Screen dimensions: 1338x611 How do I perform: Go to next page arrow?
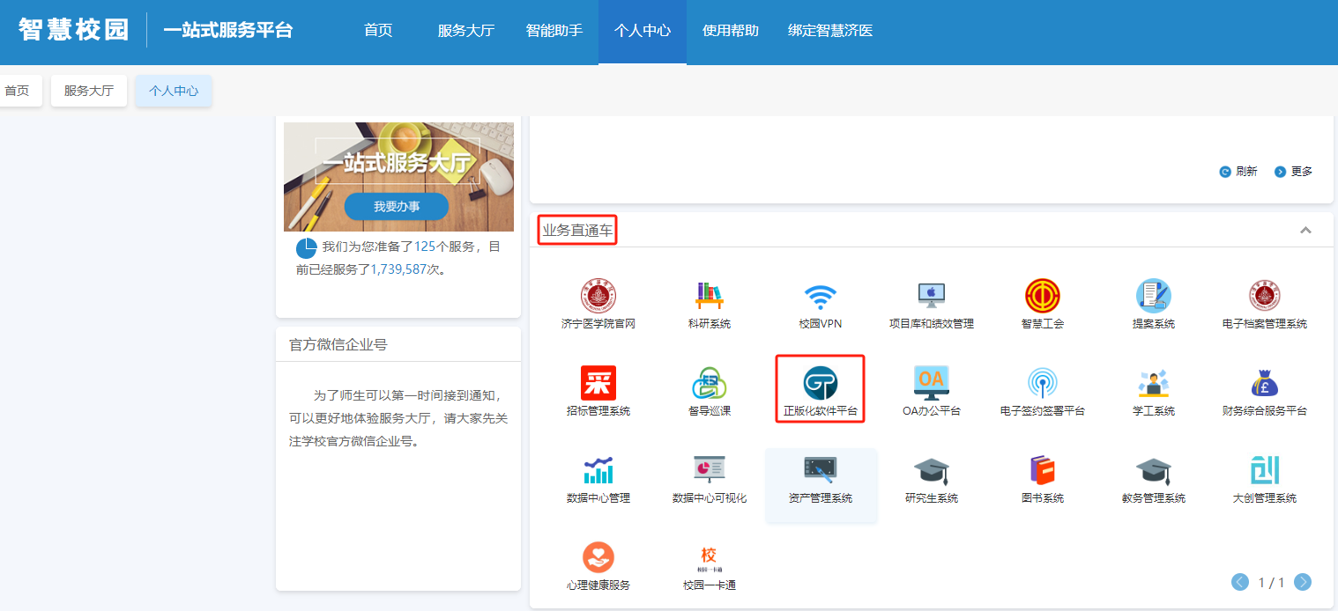1303,582
